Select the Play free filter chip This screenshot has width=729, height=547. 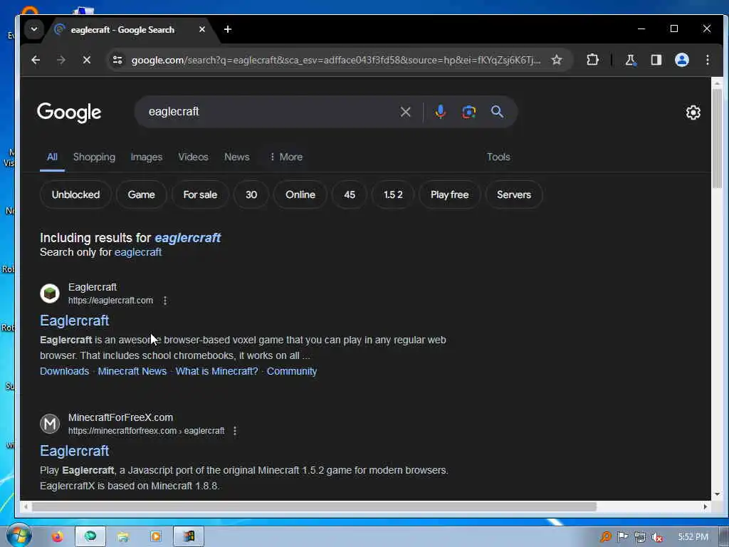coord(450,194)
